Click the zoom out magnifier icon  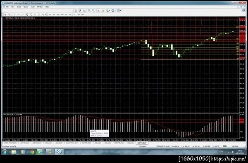(93, 11)
